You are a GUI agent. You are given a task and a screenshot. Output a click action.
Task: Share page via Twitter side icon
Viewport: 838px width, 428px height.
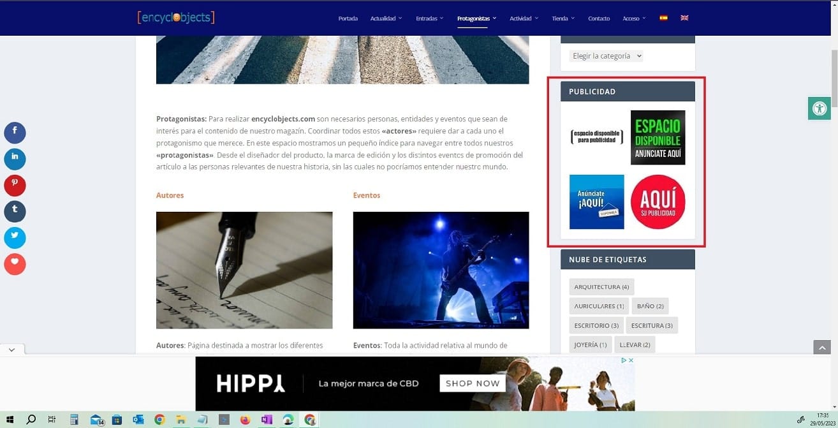coord(15,237)
